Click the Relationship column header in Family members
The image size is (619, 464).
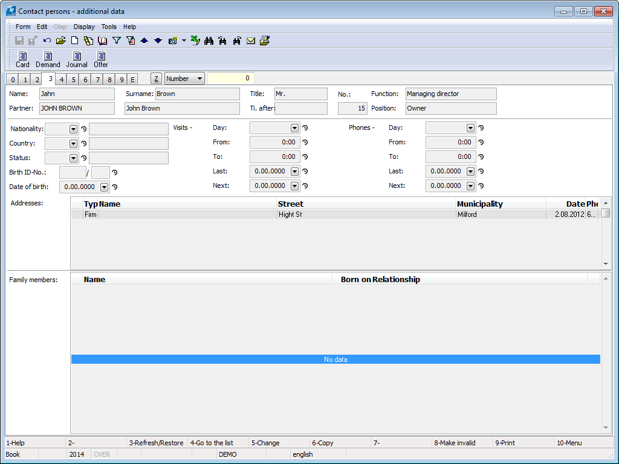pyautogui.click(x=479, y=279)
